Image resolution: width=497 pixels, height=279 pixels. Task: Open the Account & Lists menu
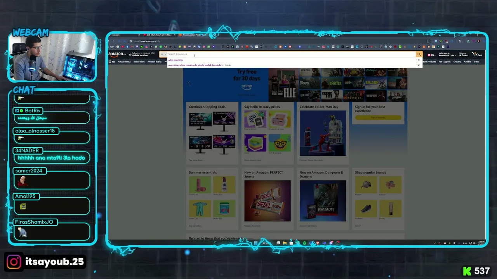(447, 54)
